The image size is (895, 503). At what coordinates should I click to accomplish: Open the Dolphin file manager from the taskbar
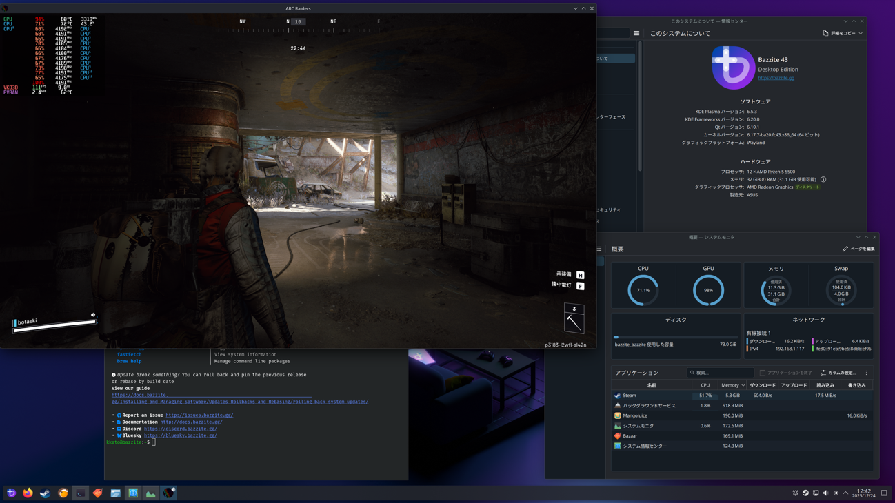(115, 493)
